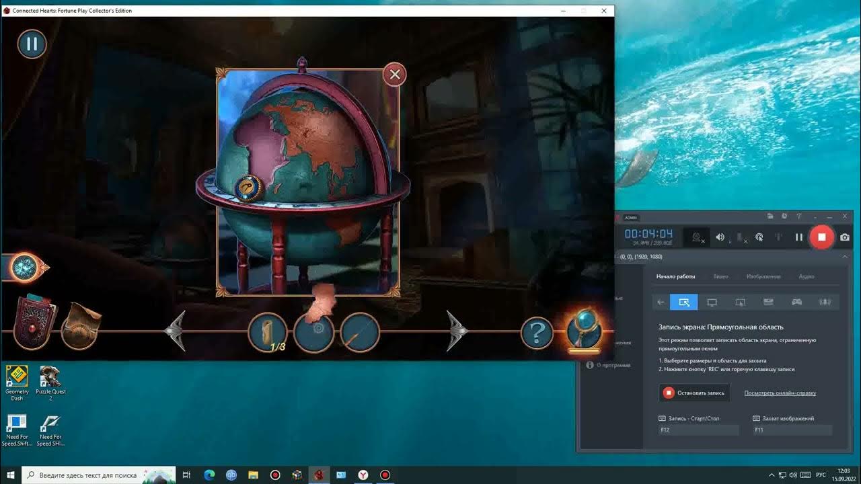This screenshot has width=861, height=484.
Task: Open the leather satchel icon
Action: coord(81,327)
